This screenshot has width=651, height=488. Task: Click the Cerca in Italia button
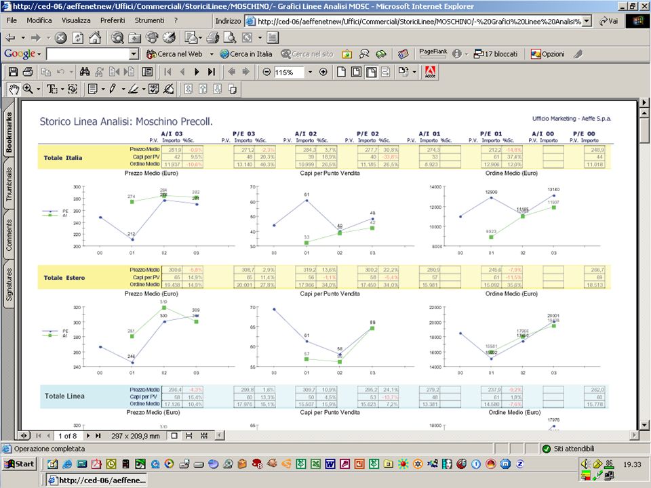pyautogui.click(x=246, y=54)
